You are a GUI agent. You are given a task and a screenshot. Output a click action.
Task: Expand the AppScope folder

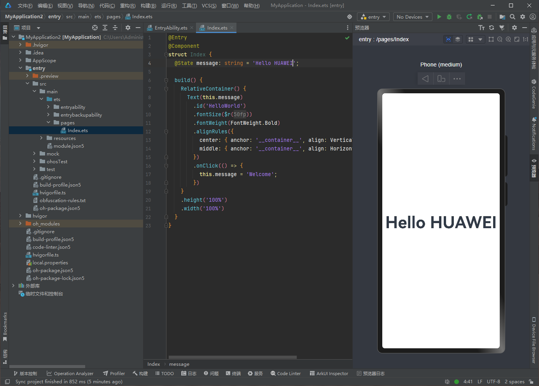coord(20,60)
